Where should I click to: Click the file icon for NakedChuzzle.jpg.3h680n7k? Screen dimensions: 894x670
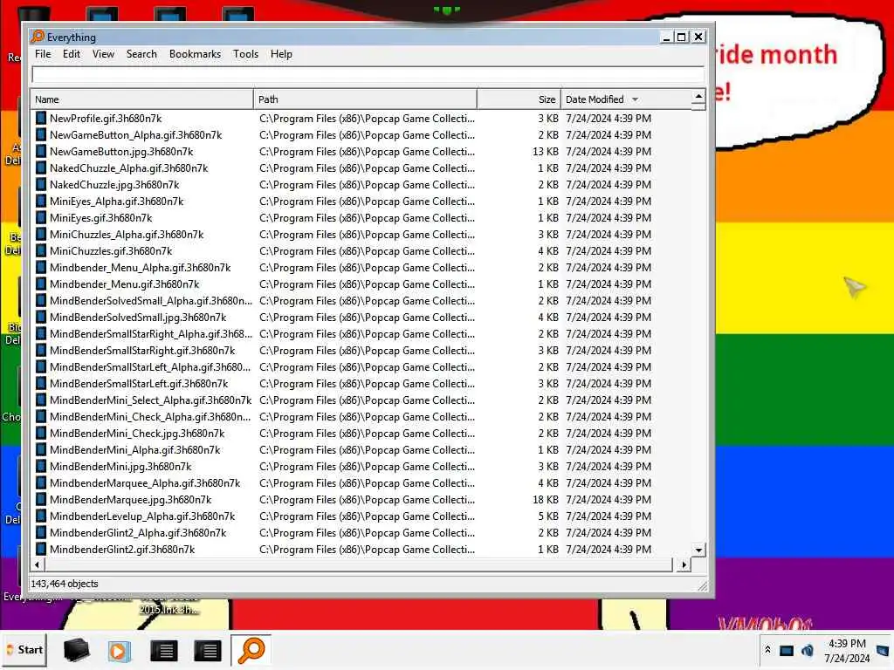point(41,185)
